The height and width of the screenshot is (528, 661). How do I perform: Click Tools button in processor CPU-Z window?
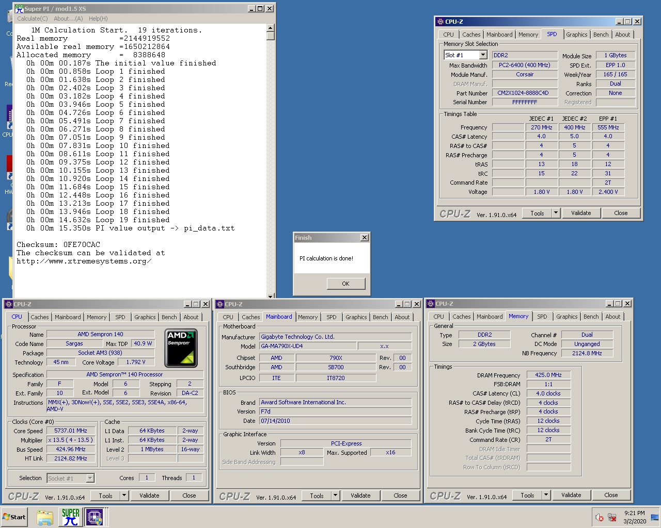tap(105, 496)
